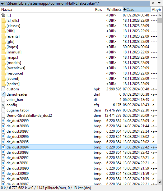
Task: Click the config cfg gear icon
Action: pyautogui.click(x=3, y=105)
